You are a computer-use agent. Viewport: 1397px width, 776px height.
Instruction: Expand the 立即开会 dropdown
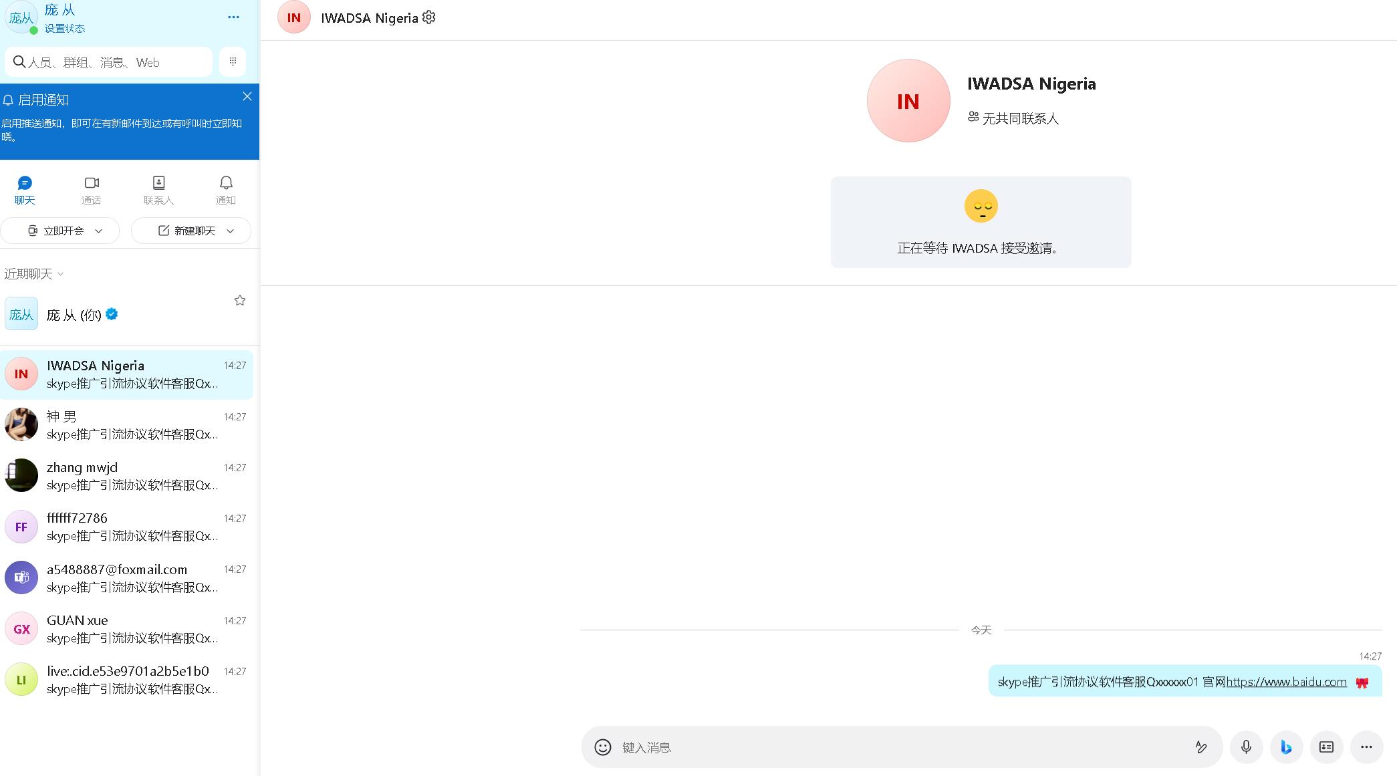tap(99, 231)
